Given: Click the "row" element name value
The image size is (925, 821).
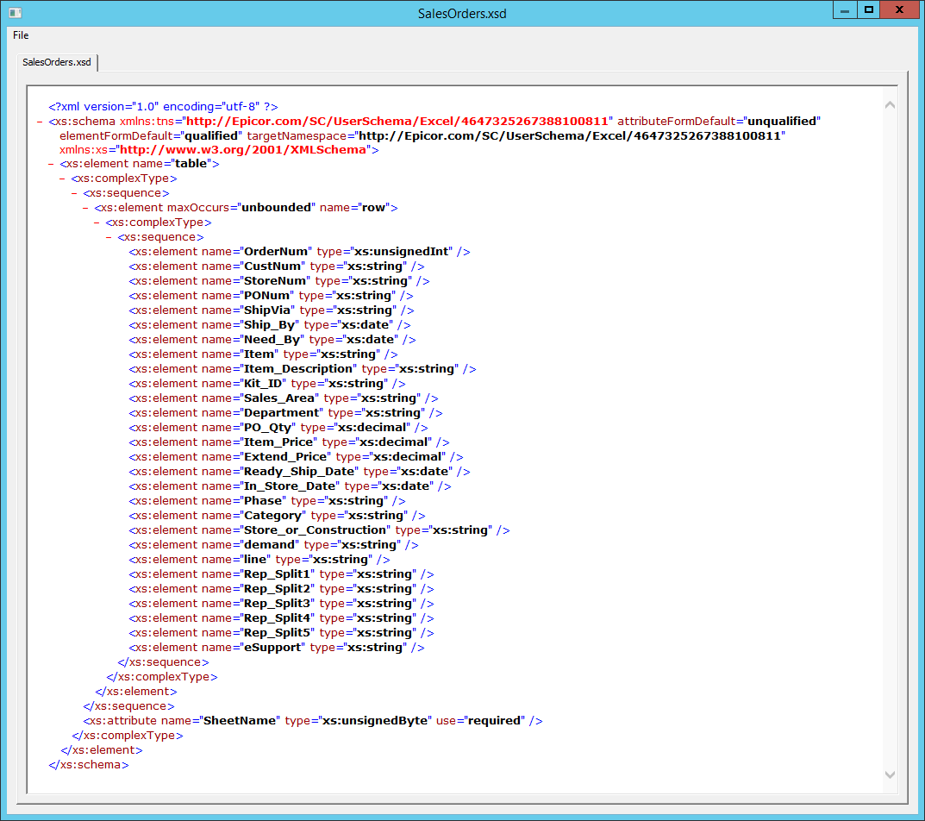Looking at the screenshot, I should point(373,208).
